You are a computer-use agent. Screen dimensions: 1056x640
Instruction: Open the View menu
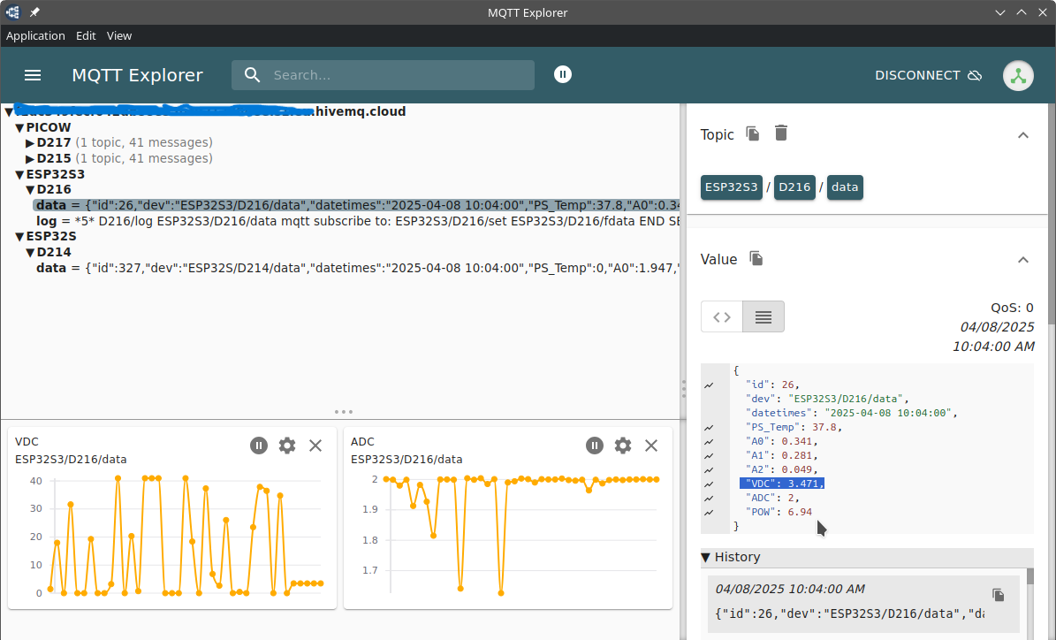[x=119, y=35]
